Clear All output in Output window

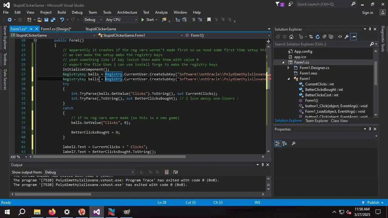pyautogui.click(x=166, y=172)
